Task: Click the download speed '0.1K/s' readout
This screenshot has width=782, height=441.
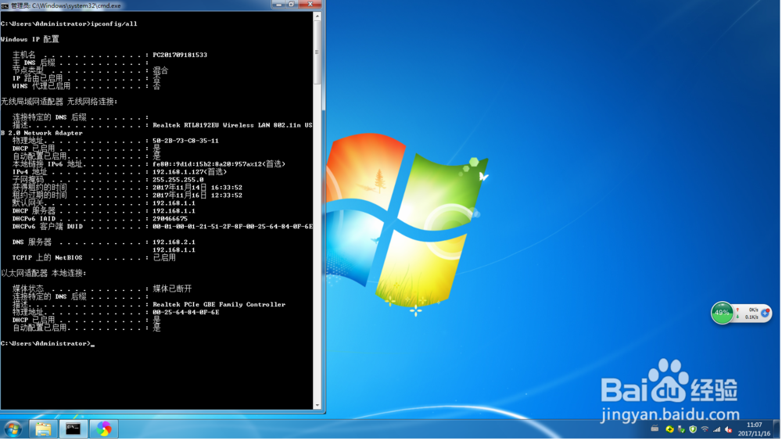Action: (x=752, y=317)
